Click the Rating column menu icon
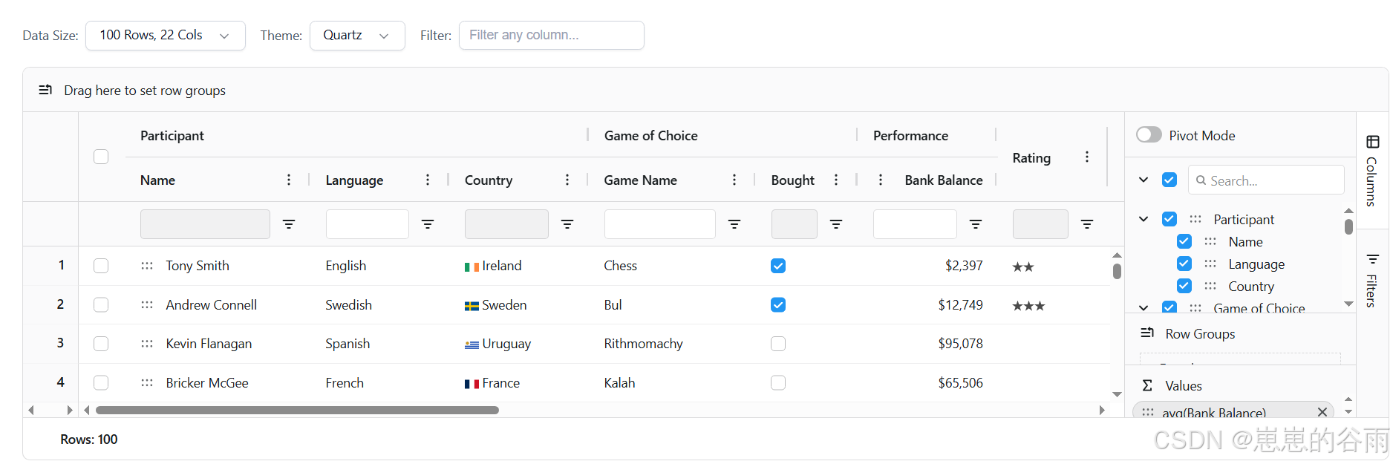 pyautogui.click(x=1087, y=157)
